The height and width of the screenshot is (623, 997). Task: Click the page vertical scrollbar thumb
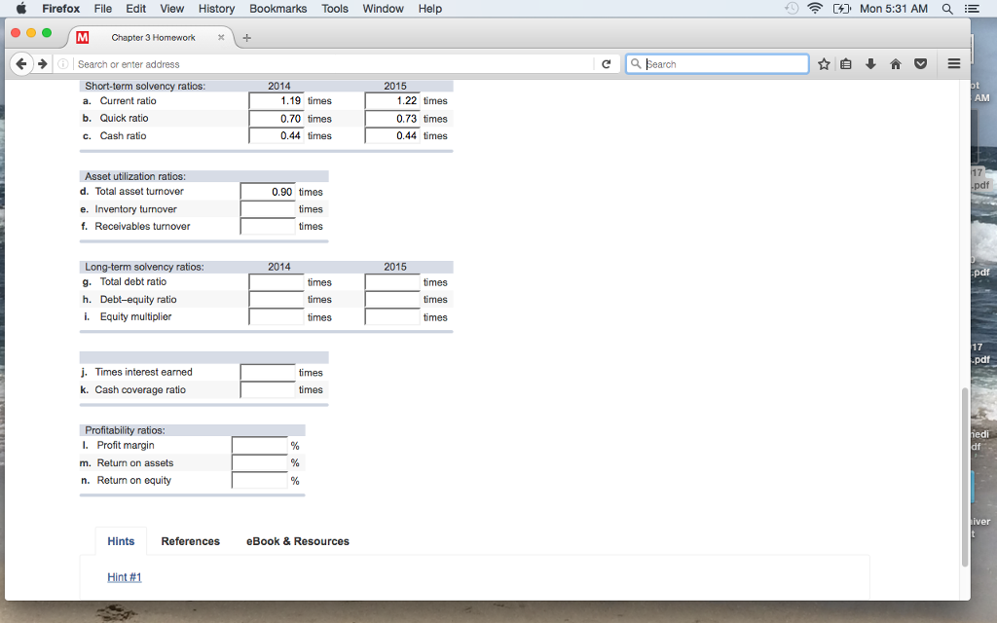[964, 477]
